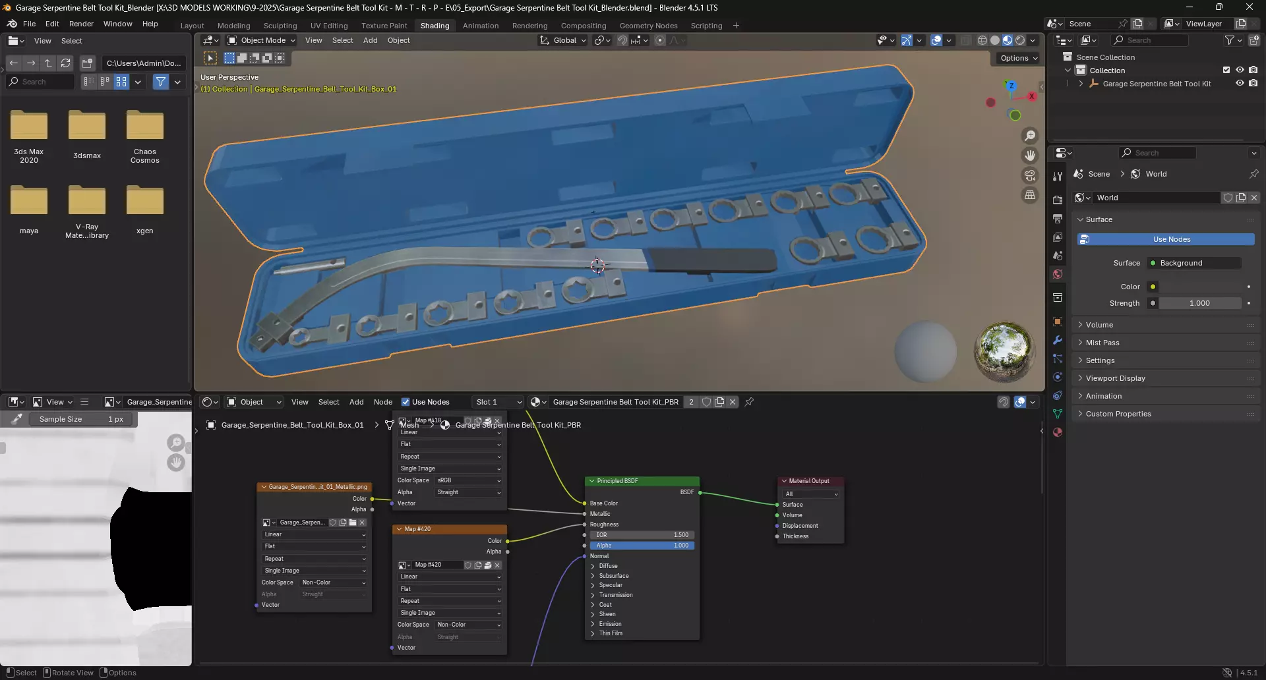Switch to the Geometry Nodes workspace tab
The width and height of the screenshot is (1266, 680).
coord(648,26)
